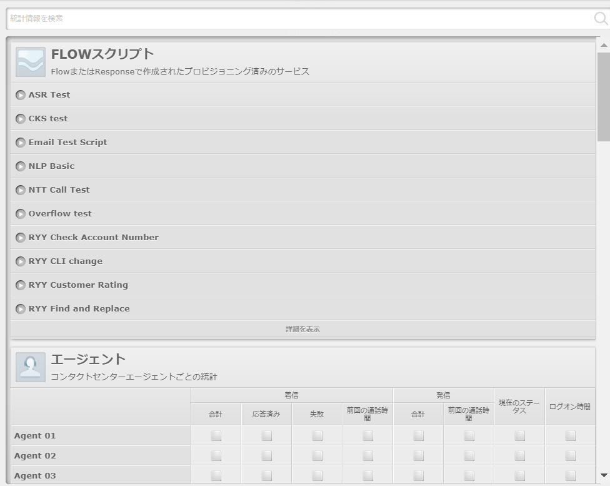Tick Agent 03 応答済み checkbox
The image size is (610, 486).
pos(266,475)
